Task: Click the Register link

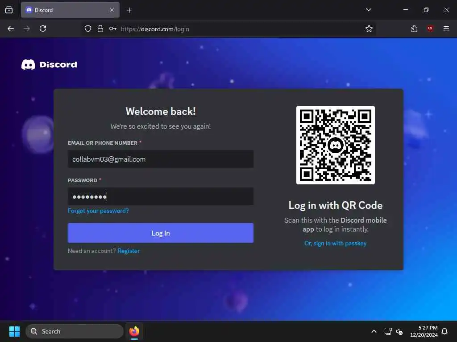Action: coord(129,251)
